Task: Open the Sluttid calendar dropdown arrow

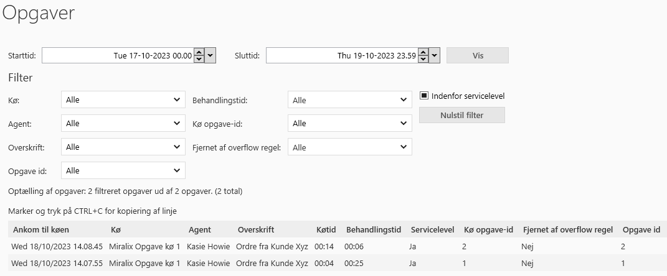Action: (435, 55)
